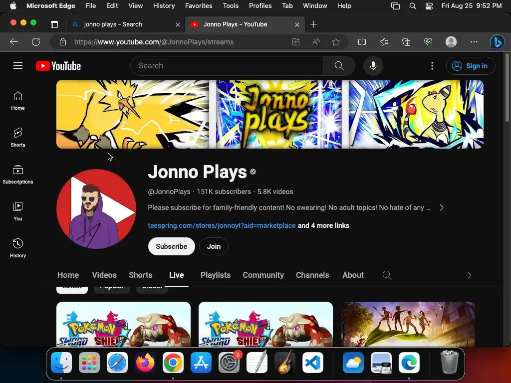Open macOS Control Center
511x383 pixels.
coord(429,6)
